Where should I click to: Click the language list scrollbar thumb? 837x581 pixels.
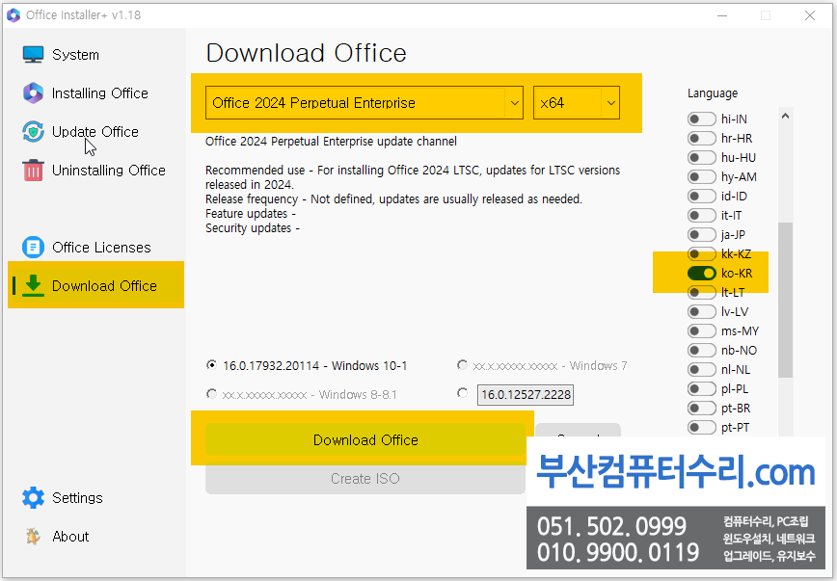click(x=785, y=300)
